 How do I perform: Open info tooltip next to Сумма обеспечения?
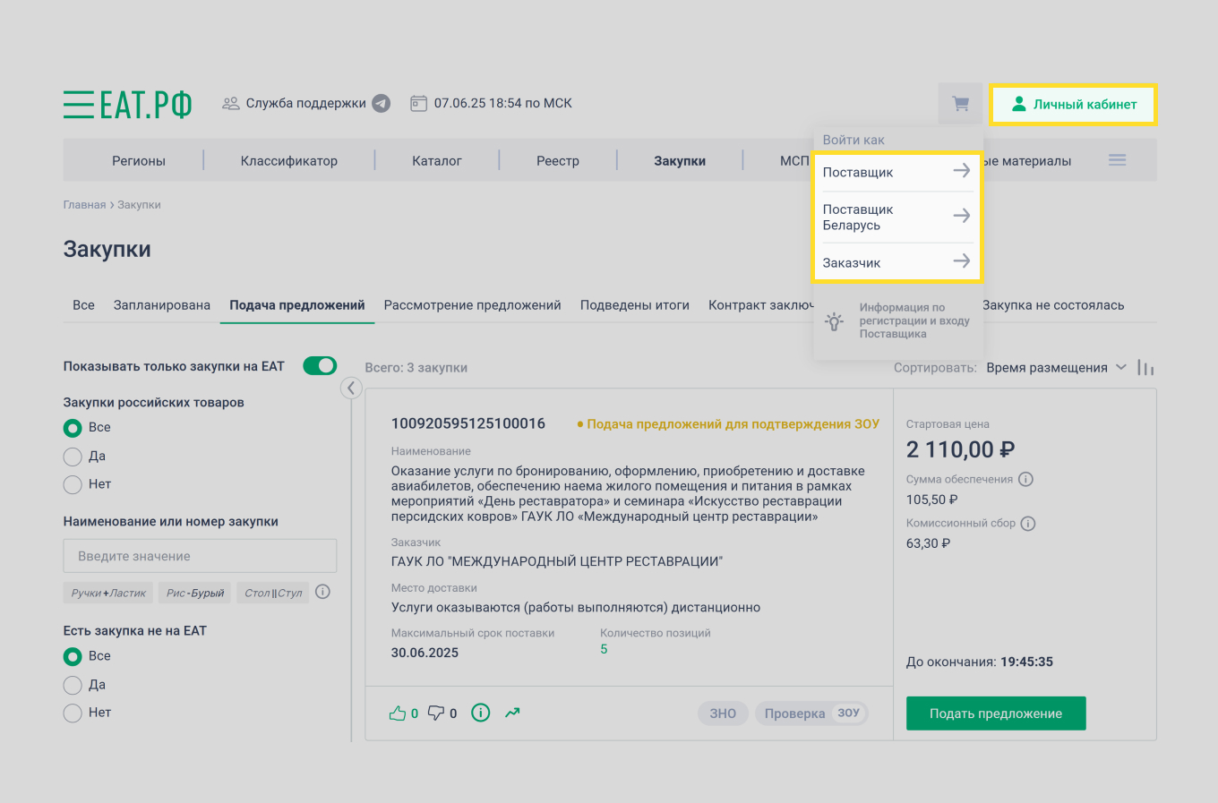tap(1027, 479)
